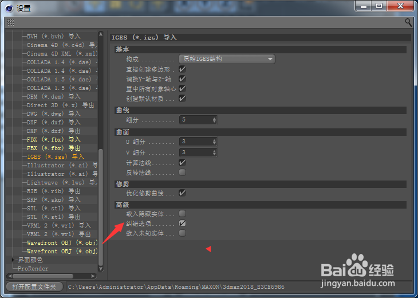Select SKP (*.skp) 导入 entry
The width and height of the screenshot is (418, 298).
point(54,199)
